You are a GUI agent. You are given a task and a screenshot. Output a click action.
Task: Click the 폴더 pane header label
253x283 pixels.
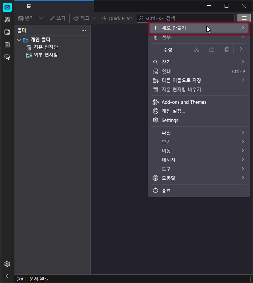pos(22,31)
